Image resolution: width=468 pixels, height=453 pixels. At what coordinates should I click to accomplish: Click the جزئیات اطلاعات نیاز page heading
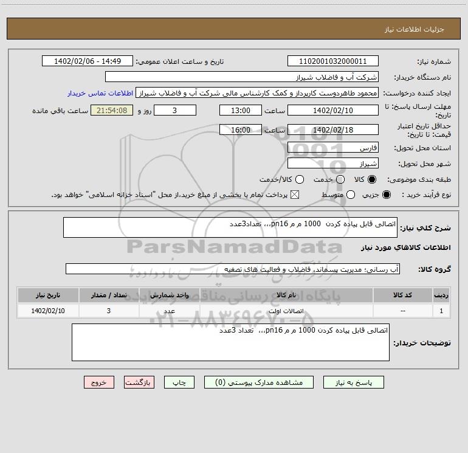(x=415, y=29)
